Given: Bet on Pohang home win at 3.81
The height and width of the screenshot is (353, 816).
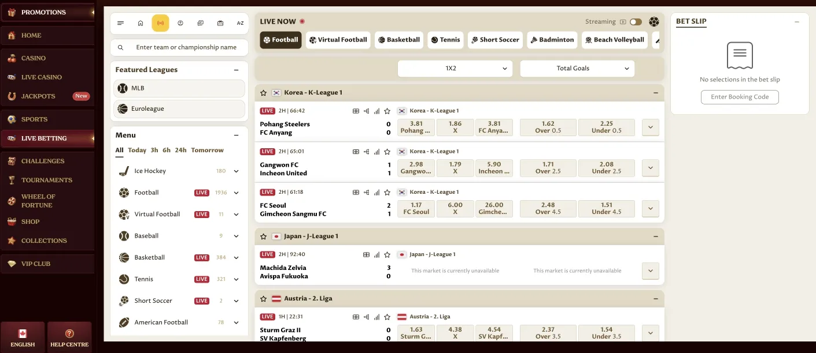Looking at the screenshot, I should pyautogui.click(x=416, y=127).
